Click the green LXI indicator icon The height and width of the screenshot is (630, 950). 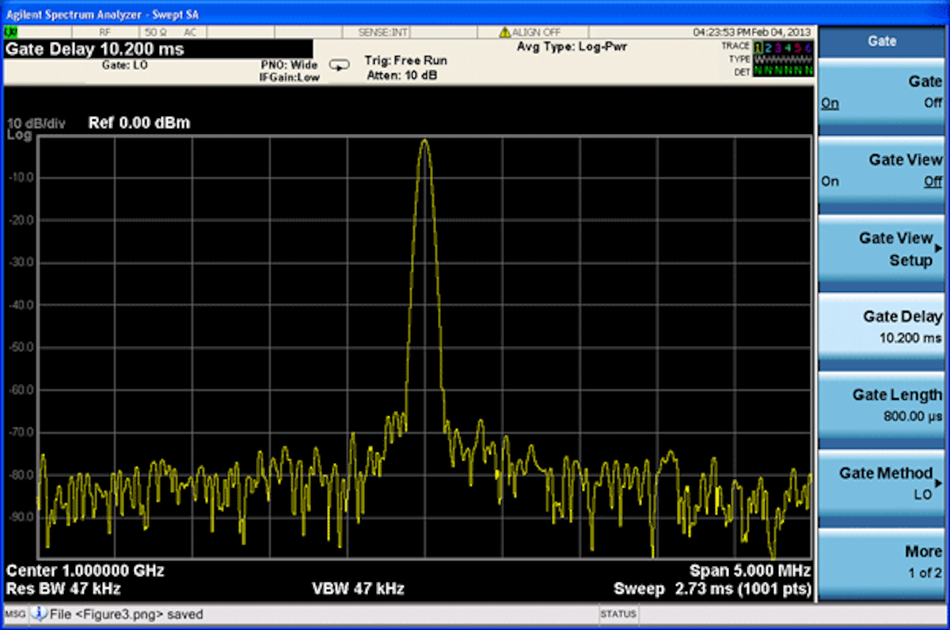[11, 31]
